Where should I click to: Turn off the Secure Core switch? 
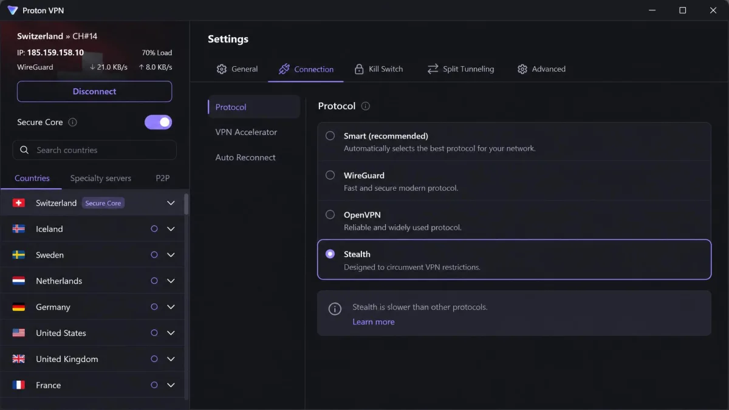(158, 122)
